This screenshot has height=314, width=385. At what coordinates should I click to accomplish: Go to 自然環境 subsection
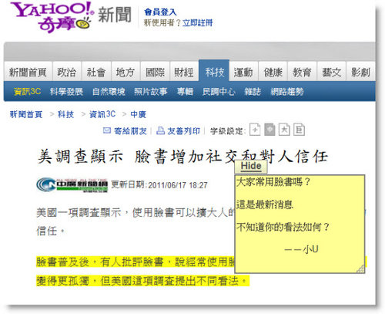pos(109,91)
